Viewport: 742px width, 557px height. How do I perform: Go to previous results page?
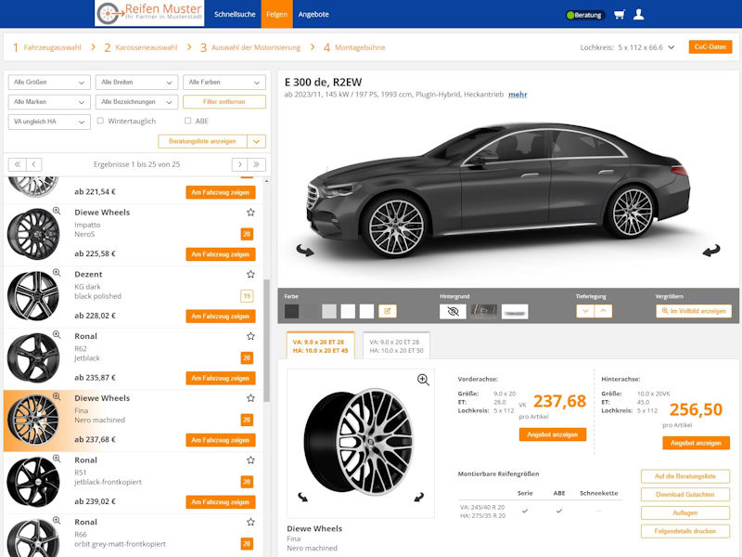click(33, 164)
